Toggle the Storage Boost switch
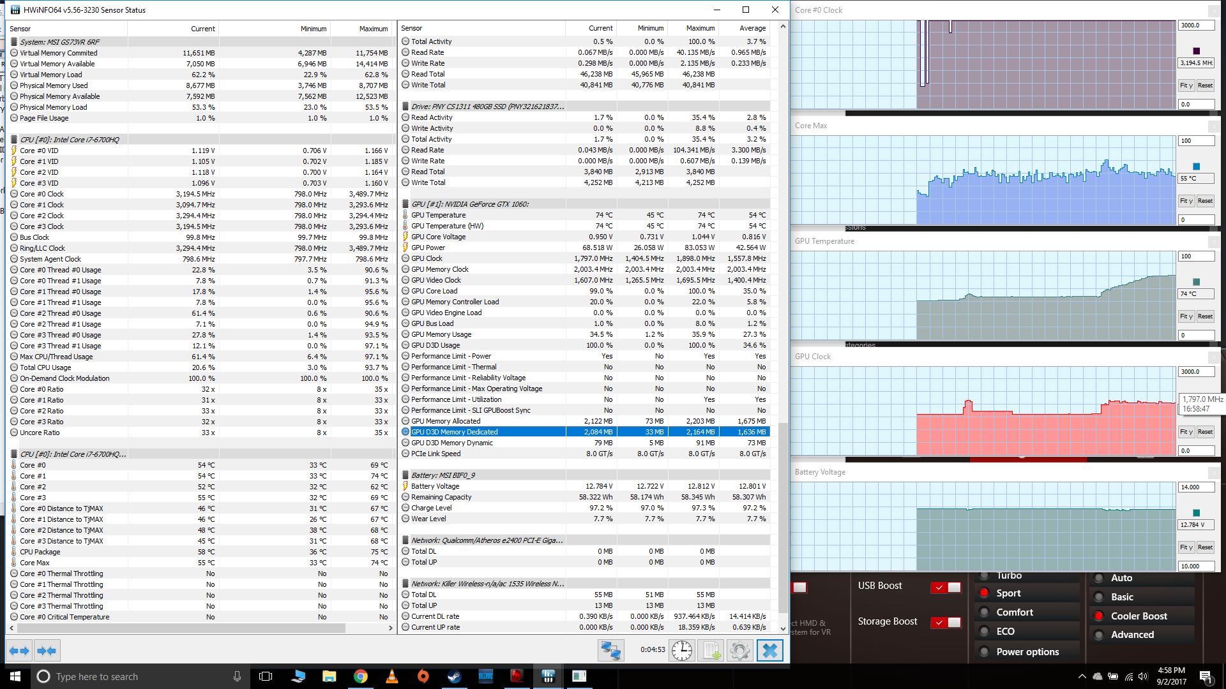Image resolution: width=1226 pixels, height=689 pixels. pyautogui.click(x=946, y=623)
